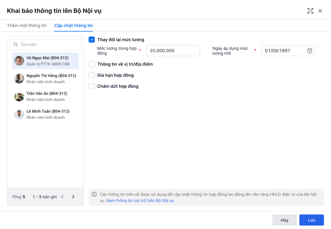Click the search magnifier icon
The height and width of the screenshot is (229, 331).
click(15, 44)
